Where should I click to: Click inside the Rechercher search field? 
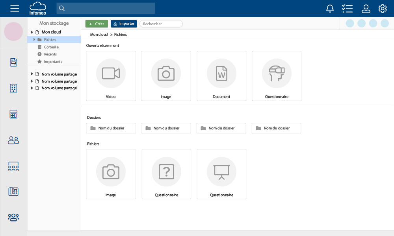[161, 24]
